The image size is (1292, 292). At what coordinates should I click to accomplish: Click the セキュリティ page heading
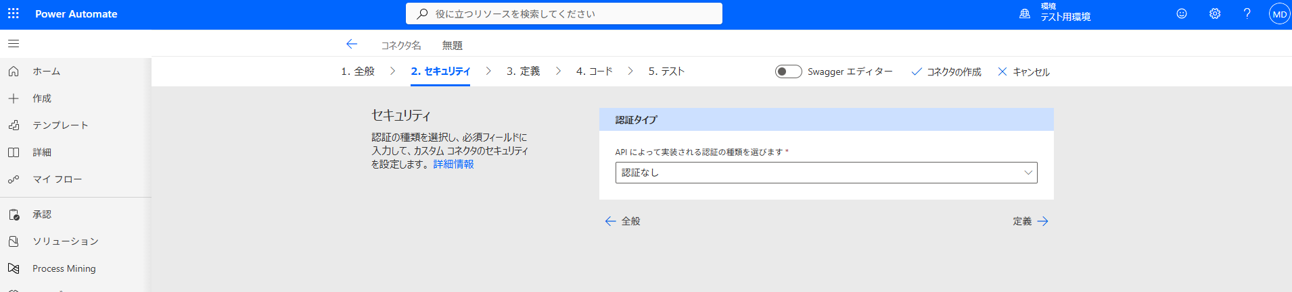coord(401,115)
